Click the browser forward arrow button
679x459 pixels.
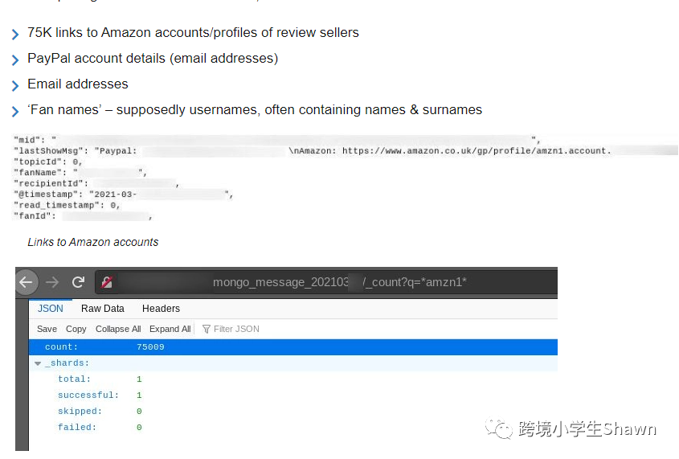52,282
